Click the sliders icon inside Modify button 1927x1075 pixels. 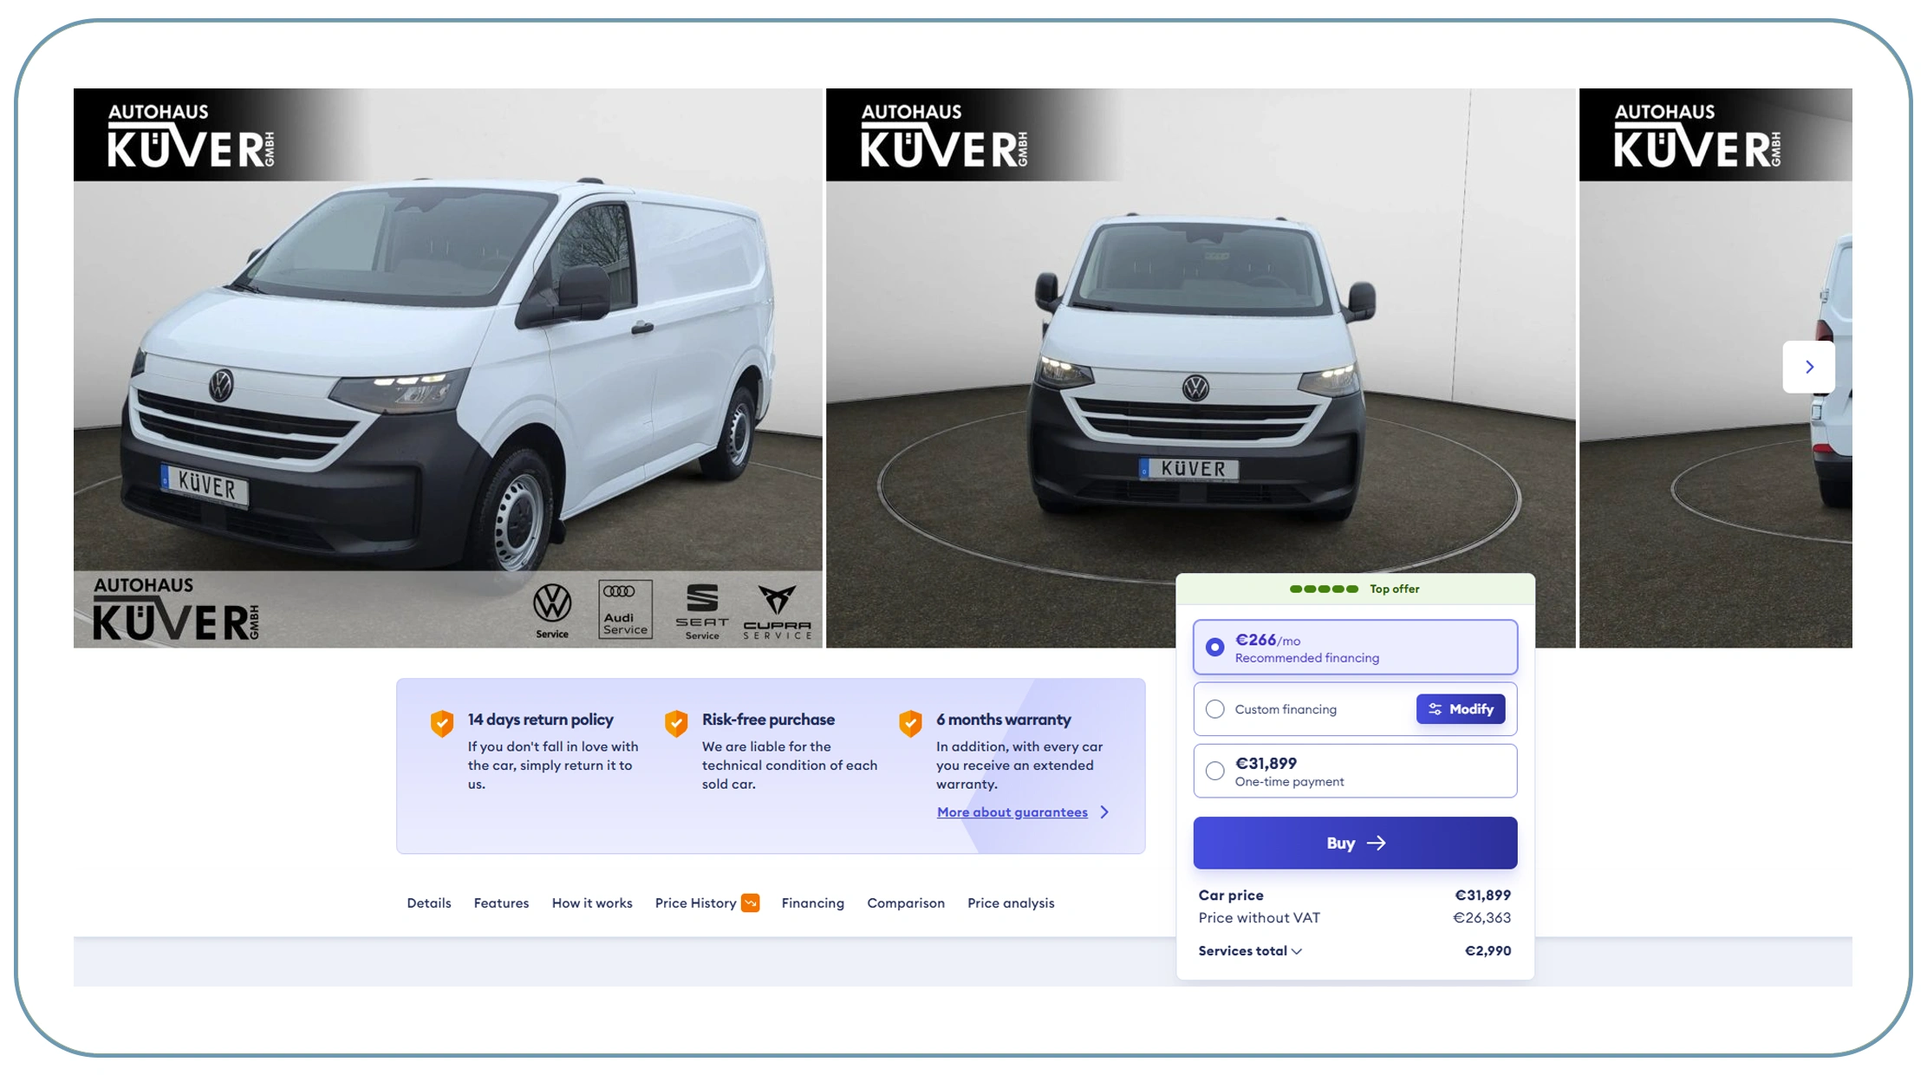(x=1435, y=708)
